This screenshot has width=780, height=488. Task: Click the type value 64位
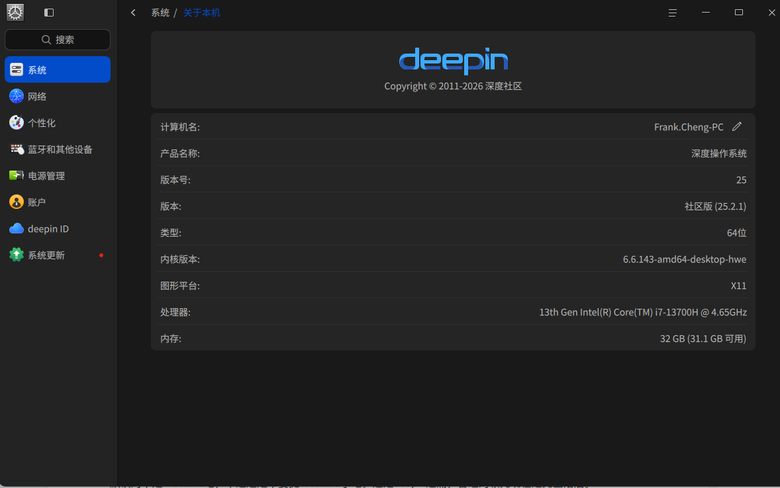(737, 233)
